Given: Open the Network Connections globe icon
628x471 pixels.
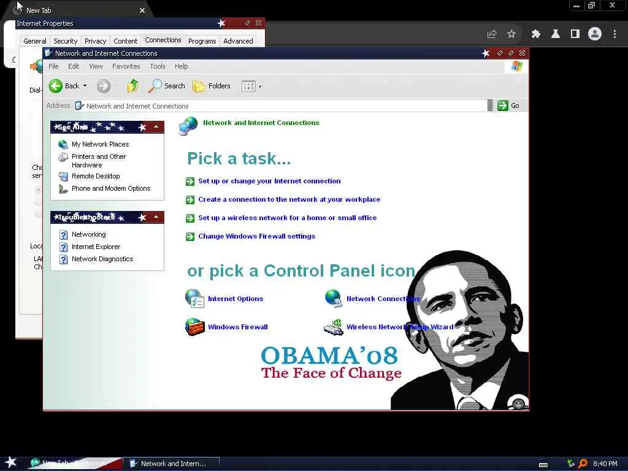Looking at the screenshot, I should [333, 299].
